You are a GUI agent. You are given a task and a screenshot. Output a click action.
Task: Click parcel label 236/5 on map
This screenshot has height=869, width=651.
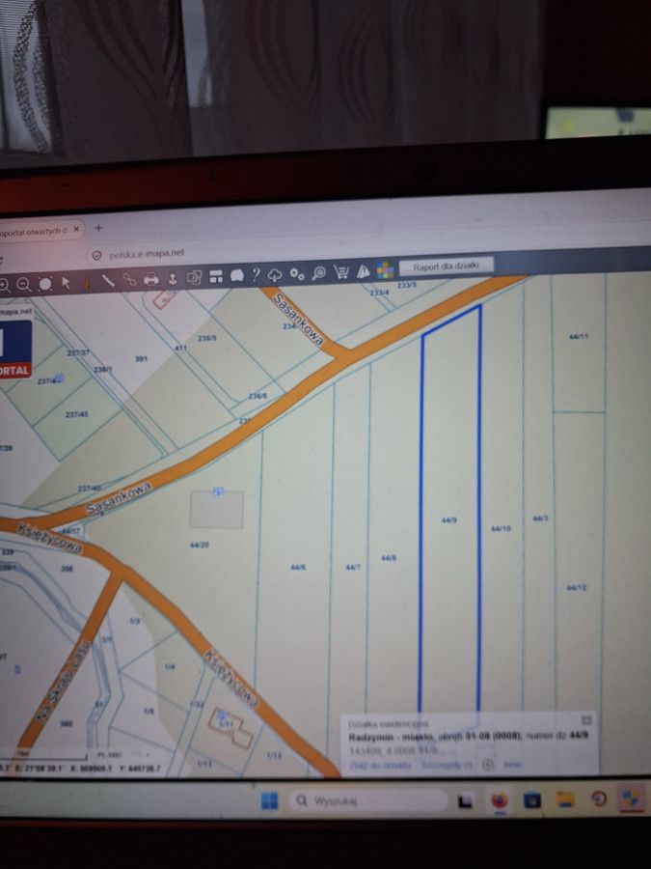coord(207,338)
